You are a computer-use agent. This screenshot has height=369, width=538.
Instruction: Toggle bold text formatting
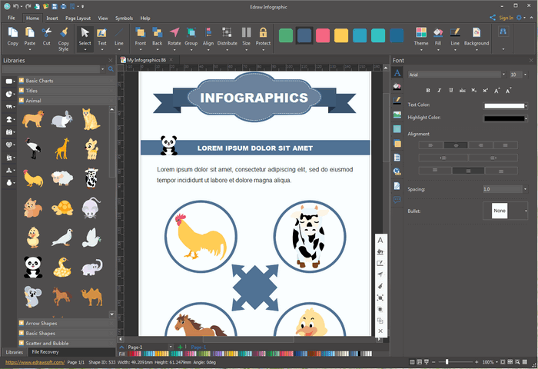point(428,91)
